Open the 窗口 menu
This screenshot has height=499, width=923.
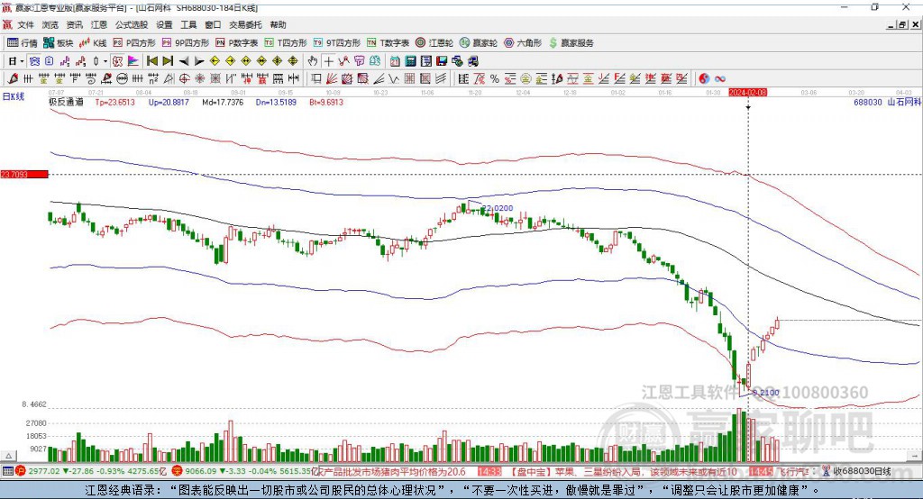(x=213, y=24)
